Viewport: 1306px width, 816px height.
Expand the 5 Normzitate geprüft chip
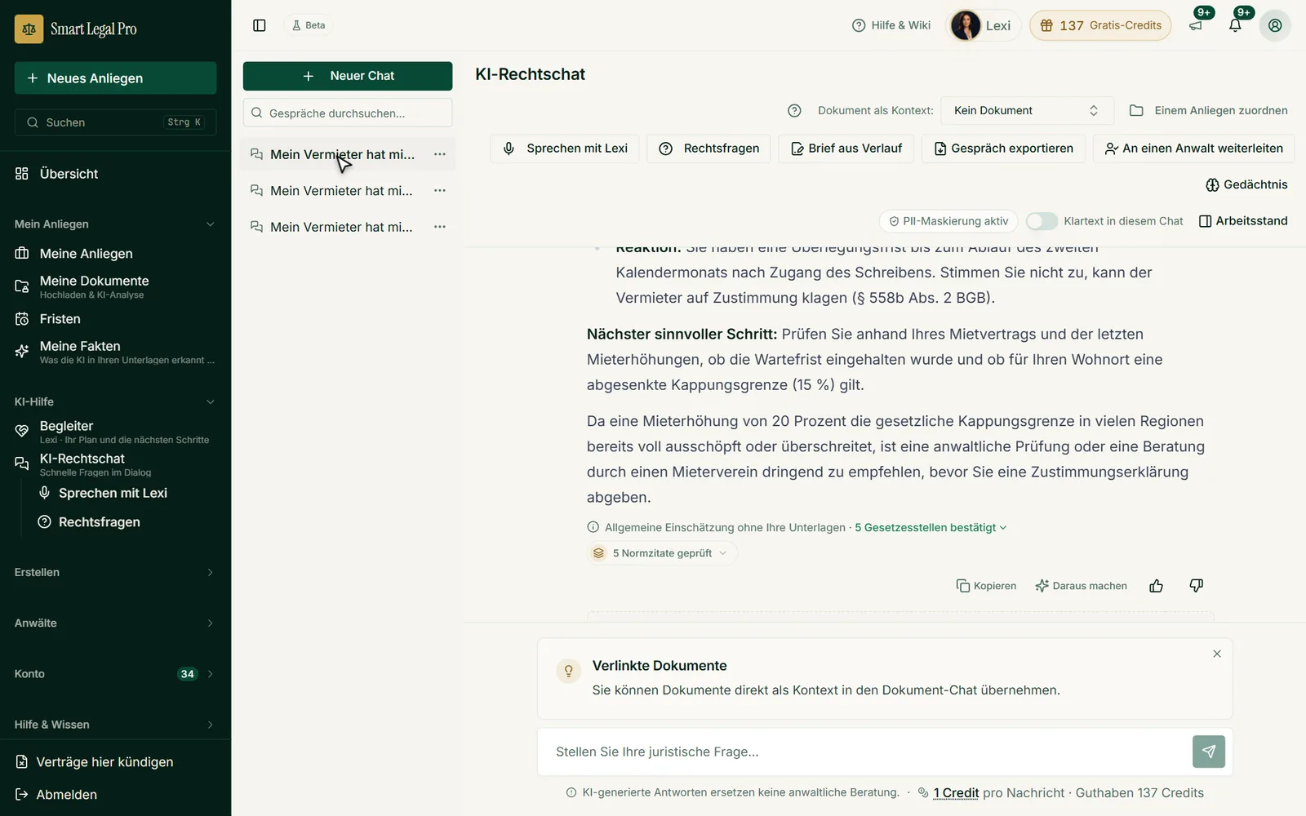pyautogui.click(x=662, y=553)
